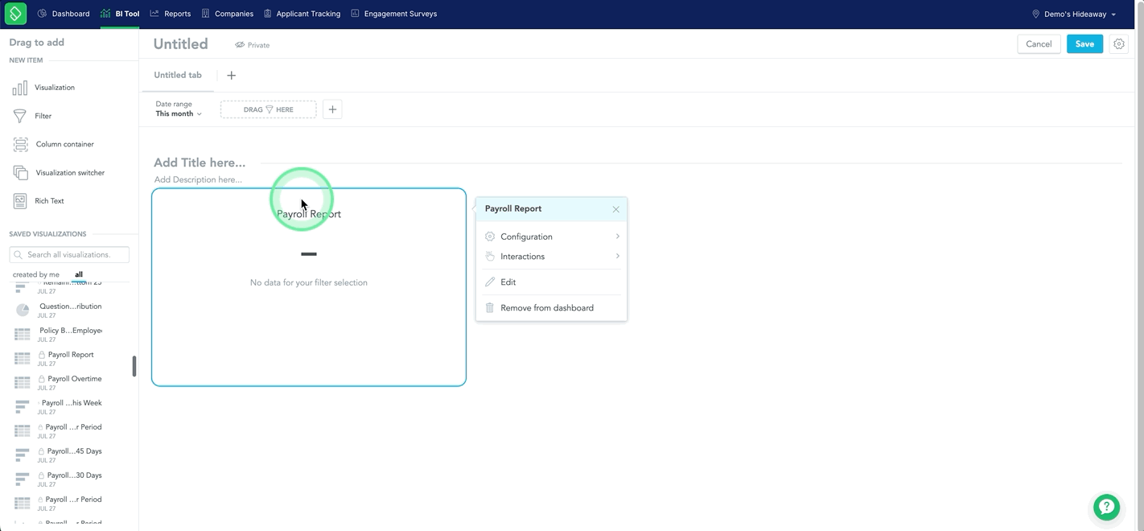1144x531 pixels.
Task: Click the lock icon beside Payroll Overtime
Action: [42, 379]
